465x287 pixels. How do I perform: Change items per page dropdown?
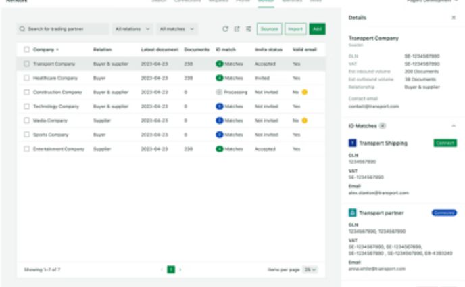(x=310, y=269)
